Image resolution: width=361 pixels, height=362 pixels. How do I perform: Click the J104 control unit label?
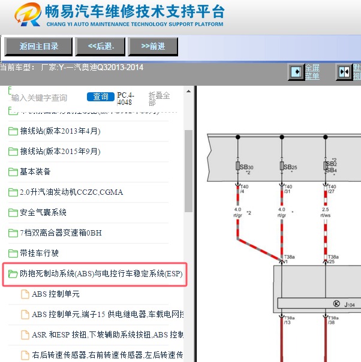coord(349,305)
